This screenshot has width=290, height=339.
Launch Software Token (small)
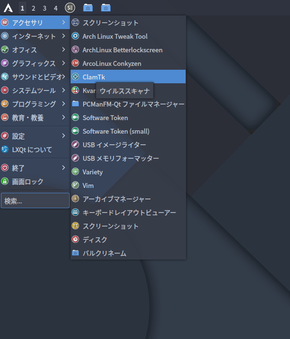click(128, 131)
